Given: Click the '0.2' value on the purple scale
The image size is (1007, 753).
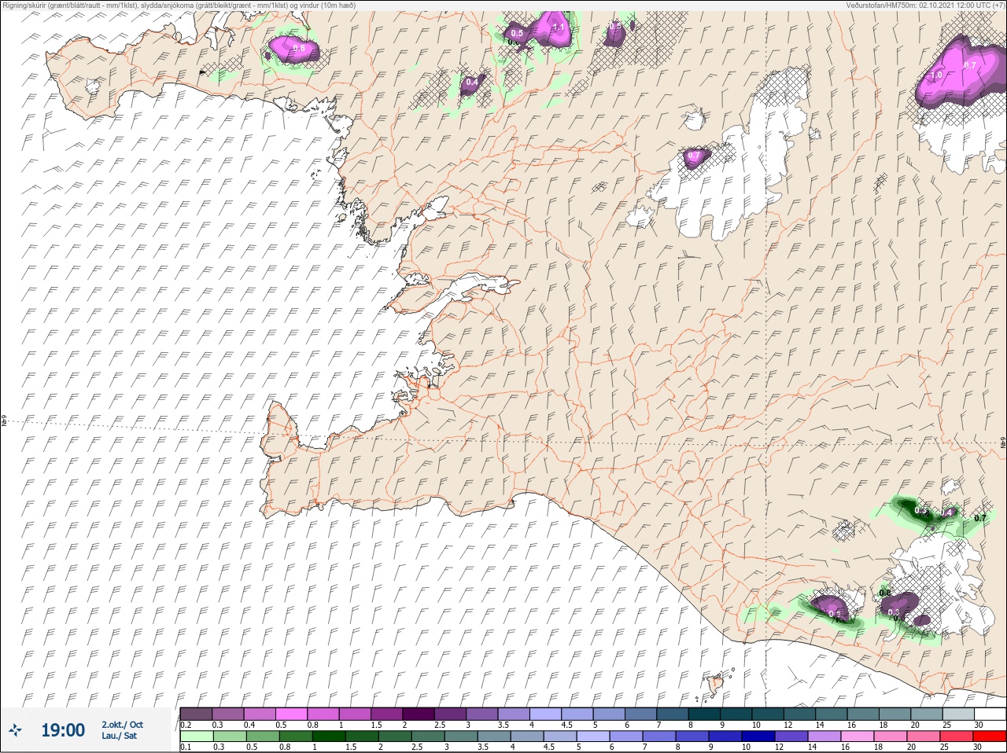Looking at the screenshot, I should tap(186, 725).
